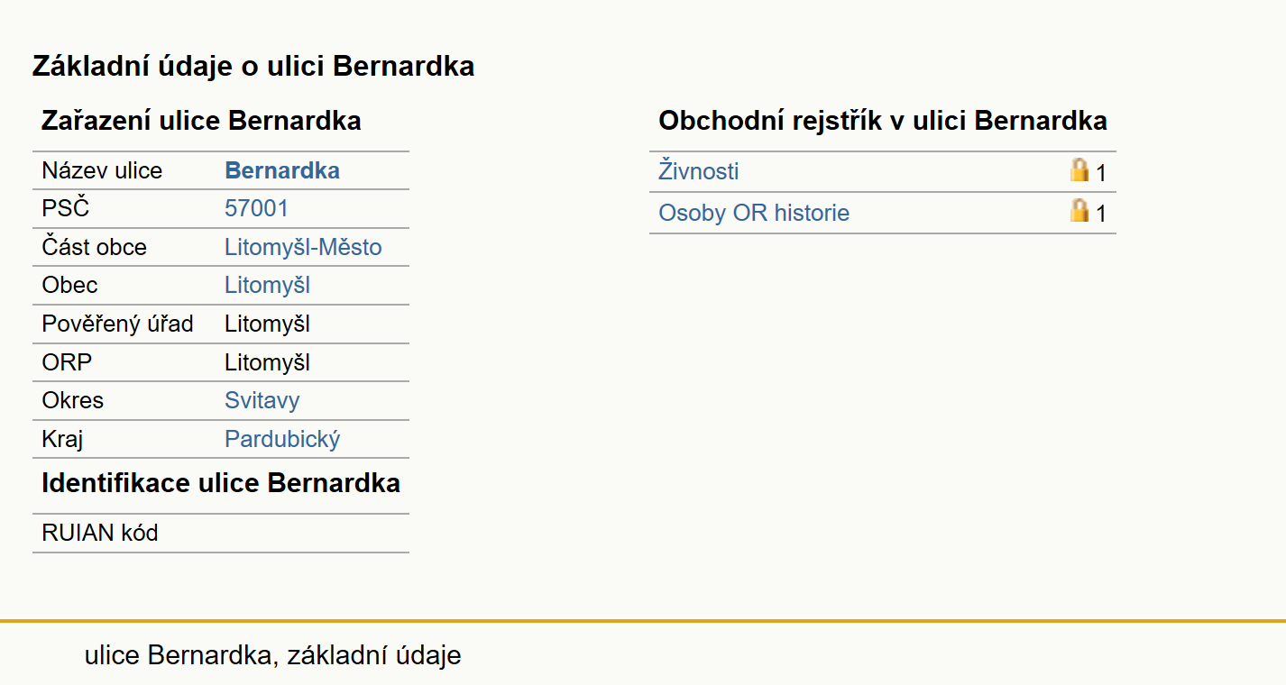
Task: Select the RUIAN kód row label
Action: [x=100, y=533]
